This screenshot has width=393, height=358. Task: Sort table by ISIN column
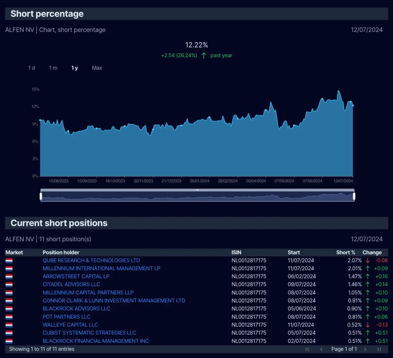pyautogui.click(x=236, y=252)
